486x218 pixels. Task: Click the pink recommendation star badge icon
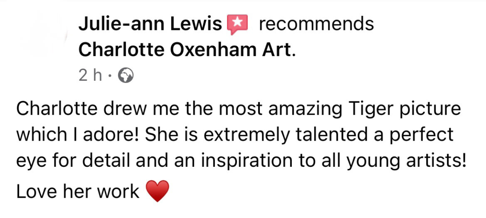[x=238, y=24]
